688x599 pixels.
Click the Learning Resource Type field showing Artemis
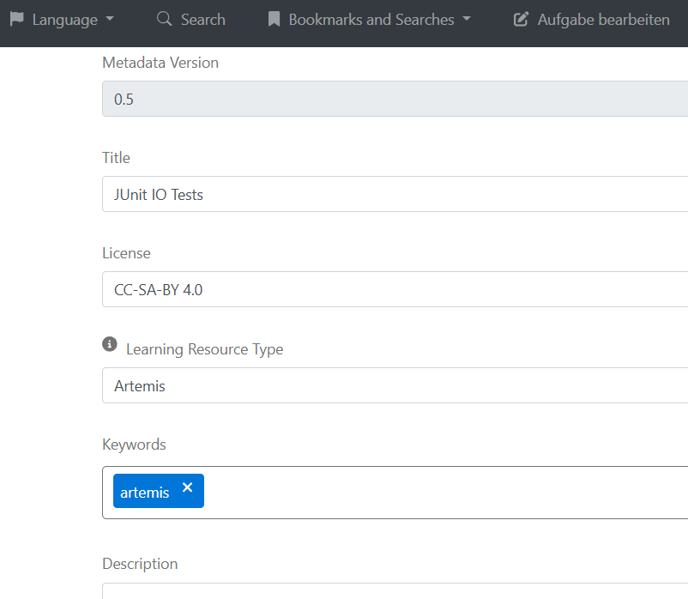(343, 385)
